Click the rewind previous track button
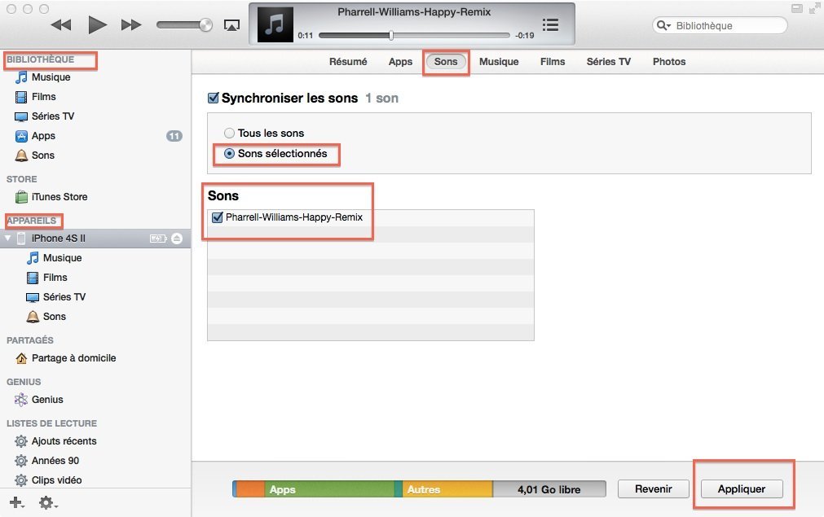The height and width of the screenshot is (517, 824). pos(61,24)
